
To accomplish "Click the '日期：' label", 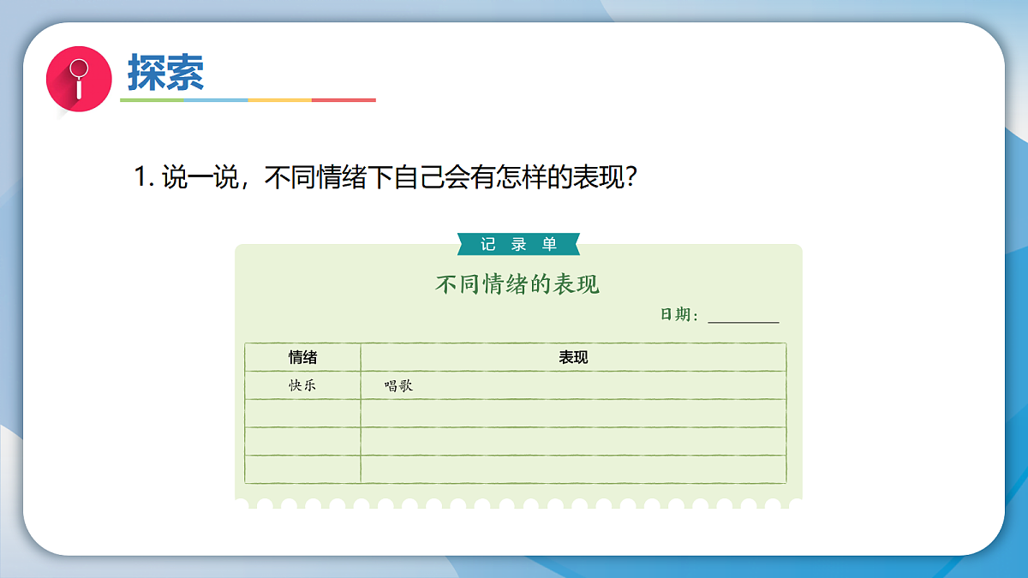I will [x=680, y=315].
